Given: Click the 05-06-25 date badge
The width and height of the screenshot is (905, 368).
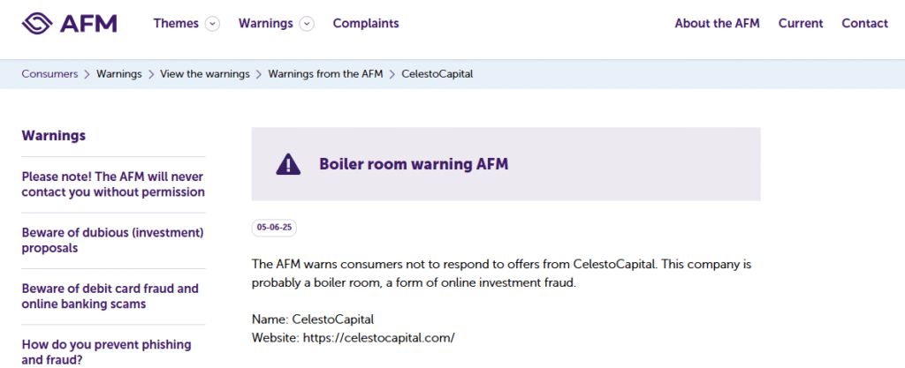Looking at the screenshot, I should point(274,228).
